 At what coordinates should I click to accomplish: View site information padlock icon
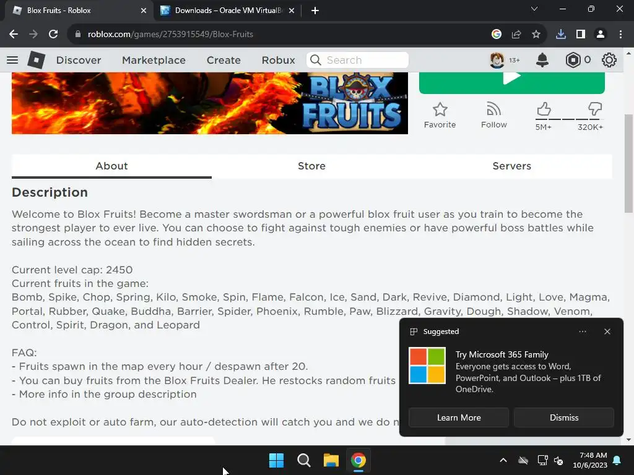click(x=78, y=35)
